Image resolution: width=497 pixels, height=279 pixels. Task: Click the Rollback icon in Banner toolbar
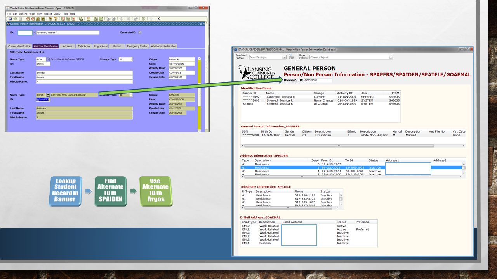click(x=15, y=19)
